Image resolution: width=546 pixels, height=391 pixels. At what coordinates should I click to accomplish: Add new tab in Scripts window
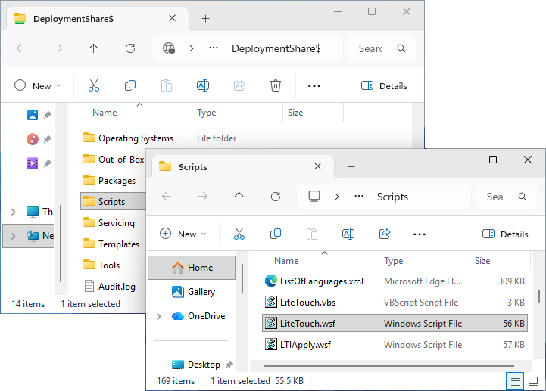pos(351,167)
